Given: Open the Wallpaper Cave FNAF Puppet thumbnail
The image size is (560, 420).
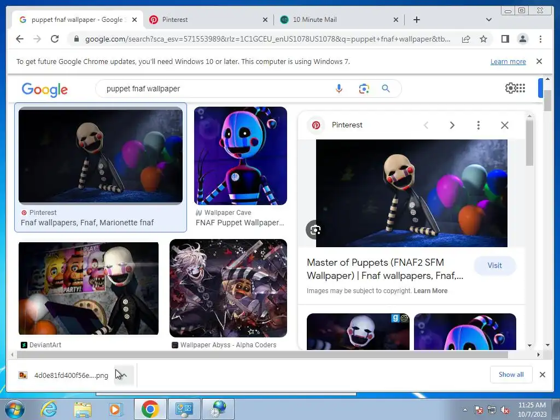Looking at the screenshot, I should [241, 156].
